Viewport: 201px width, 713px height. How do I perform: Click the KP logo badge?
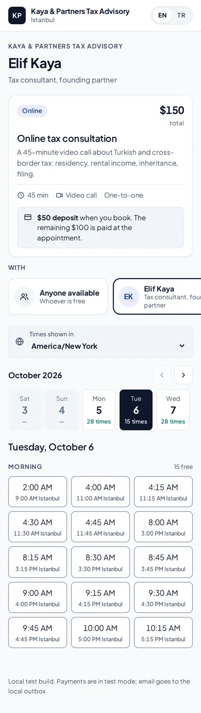click(x=17, y=15)
